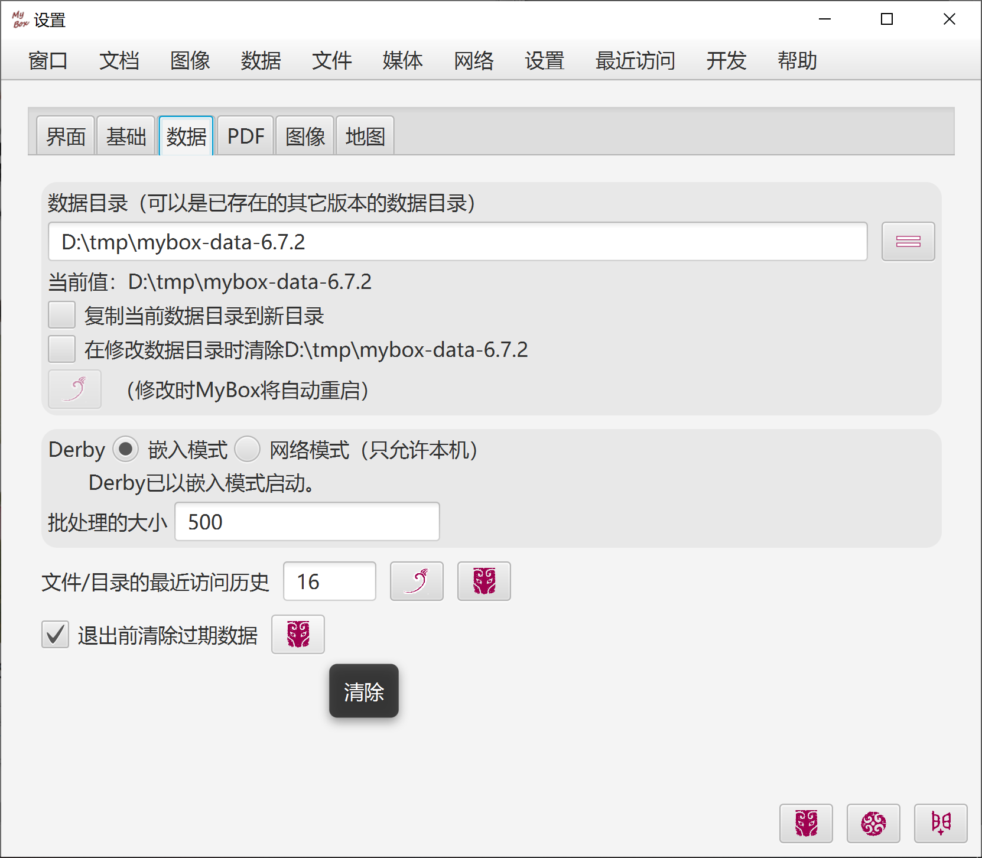This screenshot has height=858, width=982.
Task: Click the mask icon button at bottom right
Action: tap(806, 823)
